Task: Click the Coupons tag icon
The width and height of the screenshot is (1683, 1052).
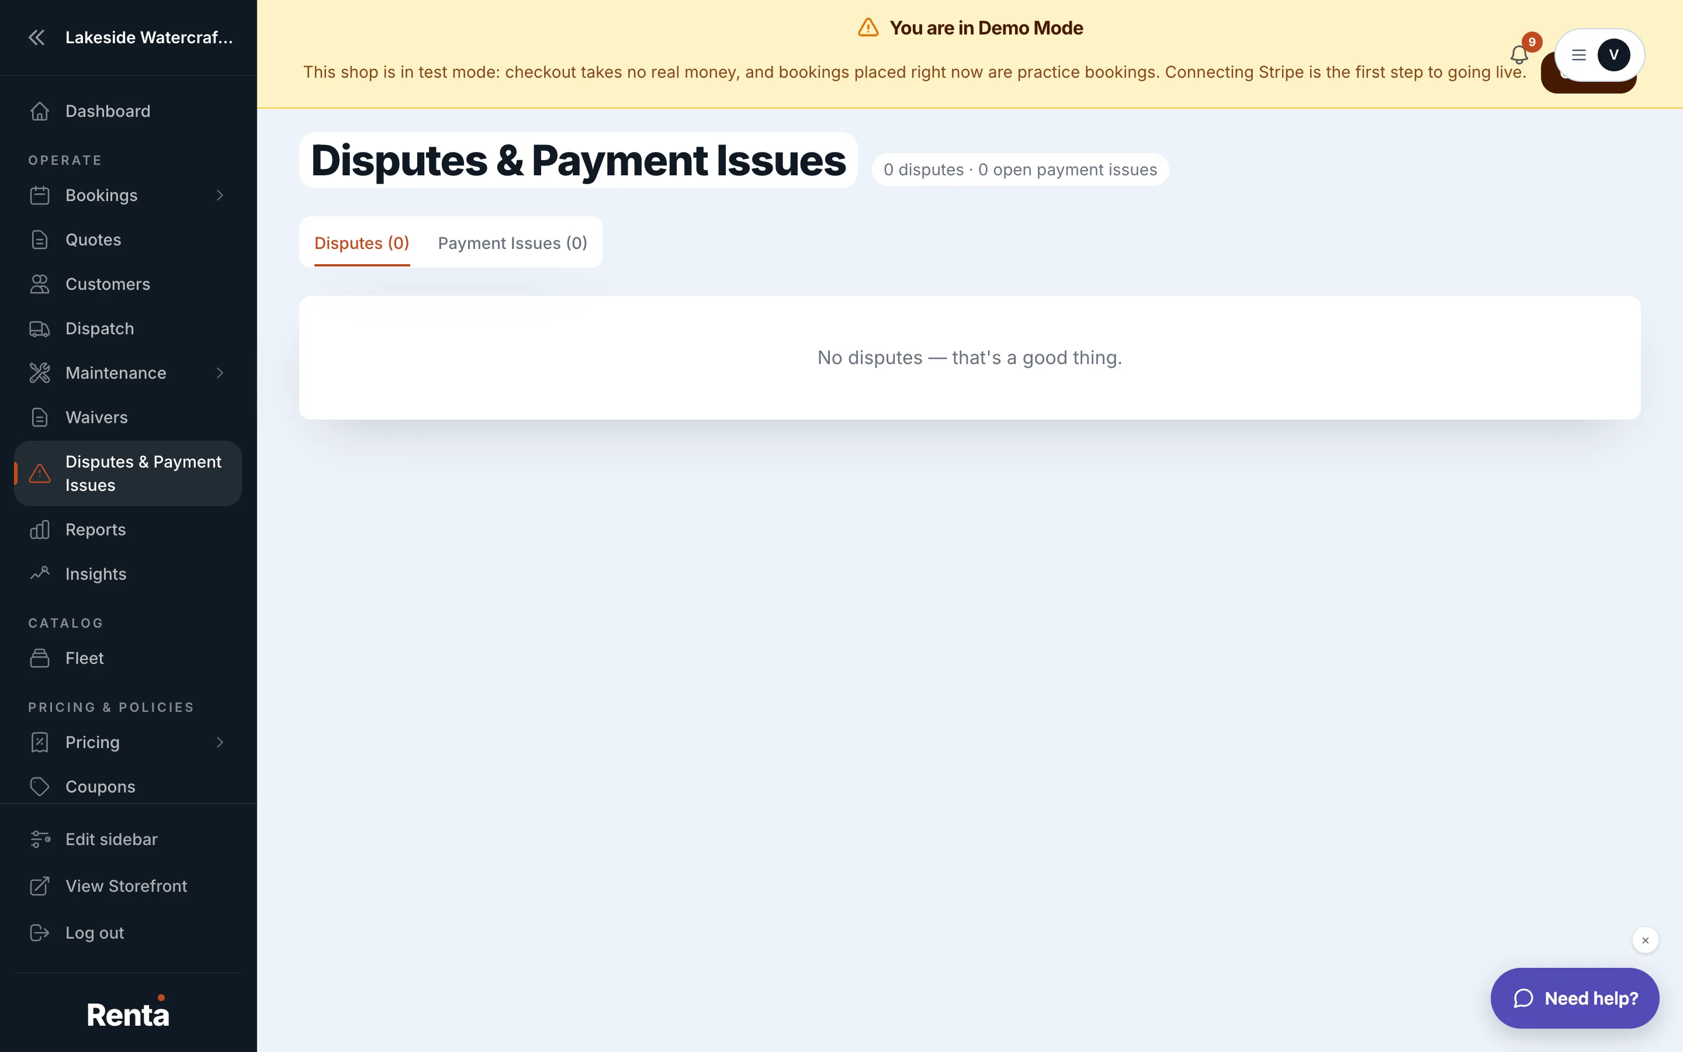Action: [40, 788]
